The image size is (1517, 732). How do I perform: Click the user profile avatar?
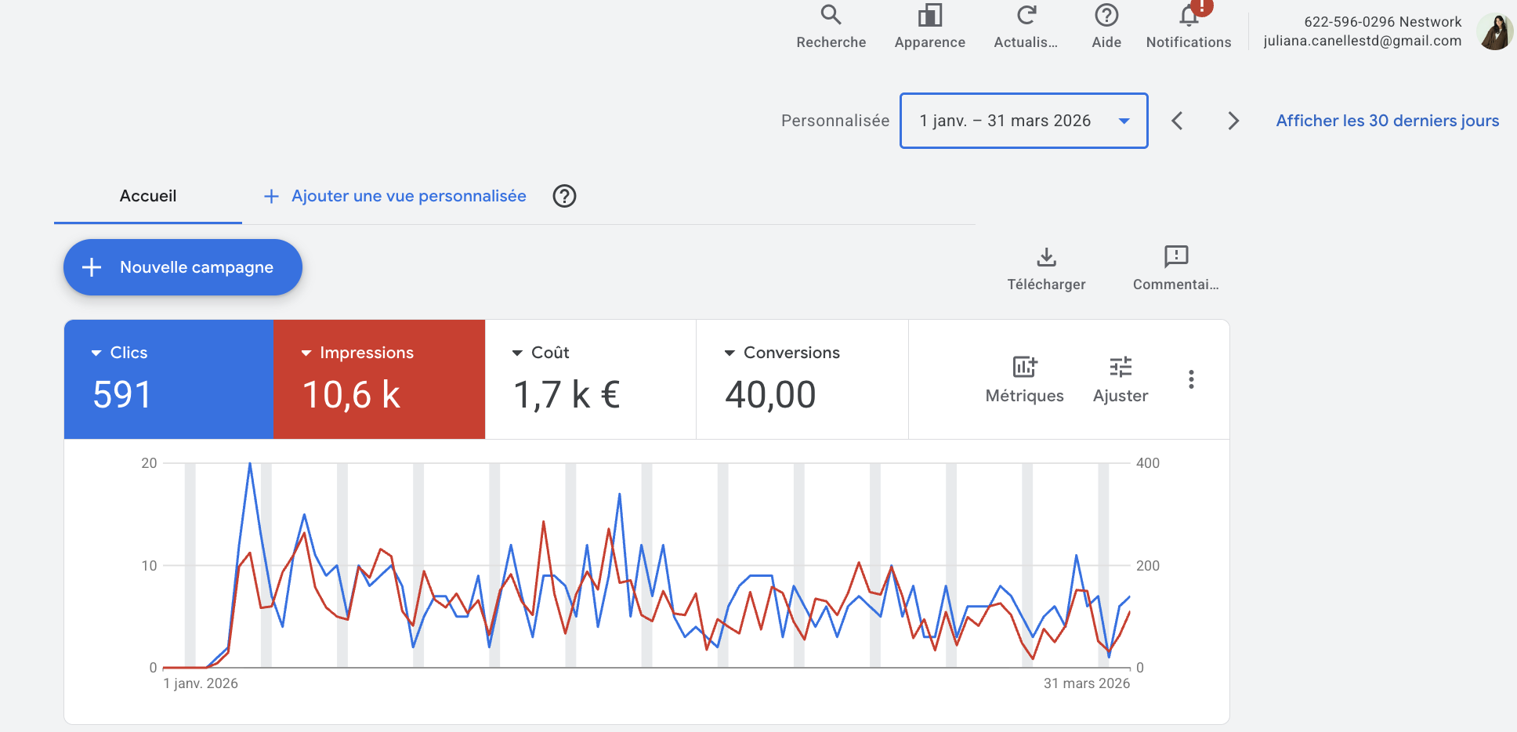[1495, 32]
